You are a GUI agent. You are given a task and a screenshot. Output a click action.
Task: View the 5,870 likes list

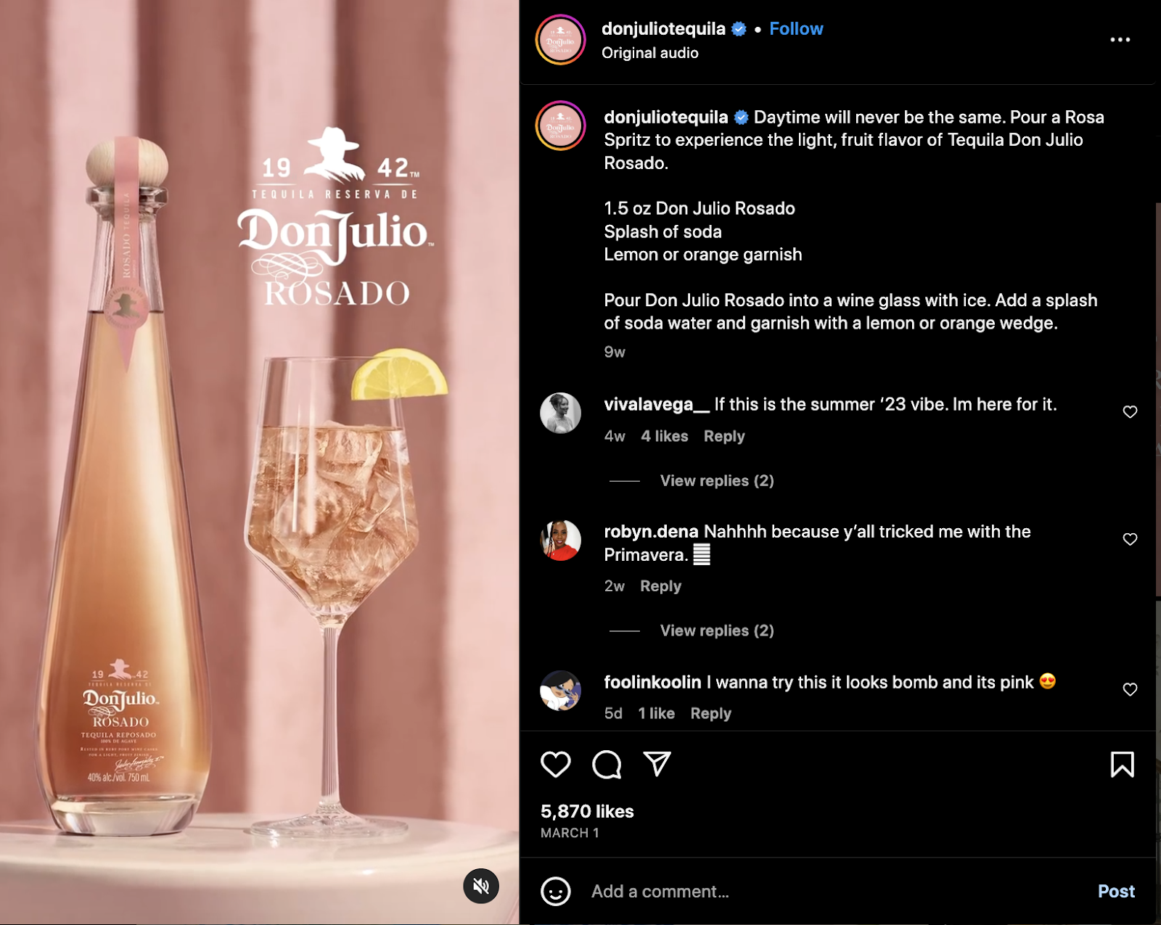coord(587,811)
